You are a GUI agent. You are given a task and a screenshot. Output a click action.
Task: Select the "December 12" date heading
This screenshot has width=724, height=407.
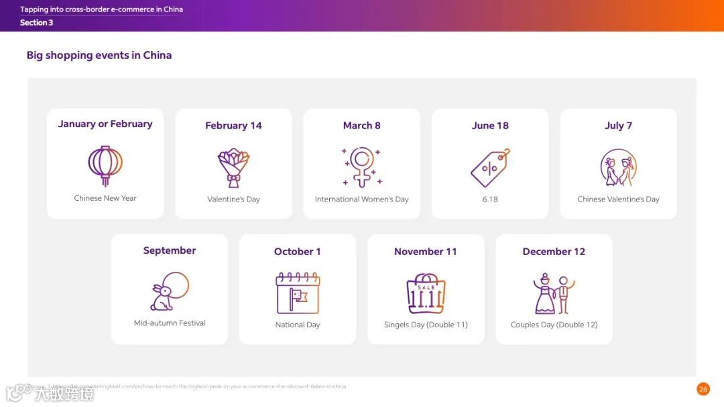tap(554, 252)
